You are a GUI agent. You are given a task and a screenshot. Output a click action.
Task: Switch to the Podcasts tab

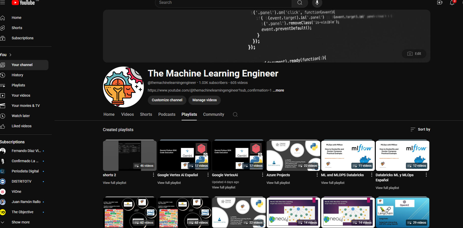click(x=167, y=115)
